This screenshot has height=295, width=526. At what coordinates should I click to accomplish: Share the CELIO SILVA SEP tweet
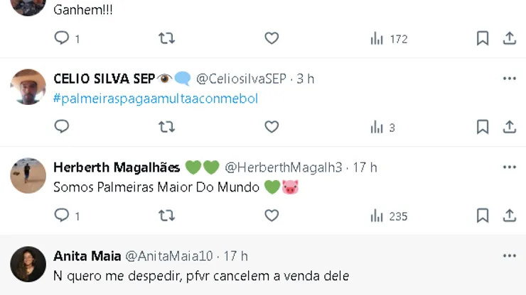coord(510,127)
